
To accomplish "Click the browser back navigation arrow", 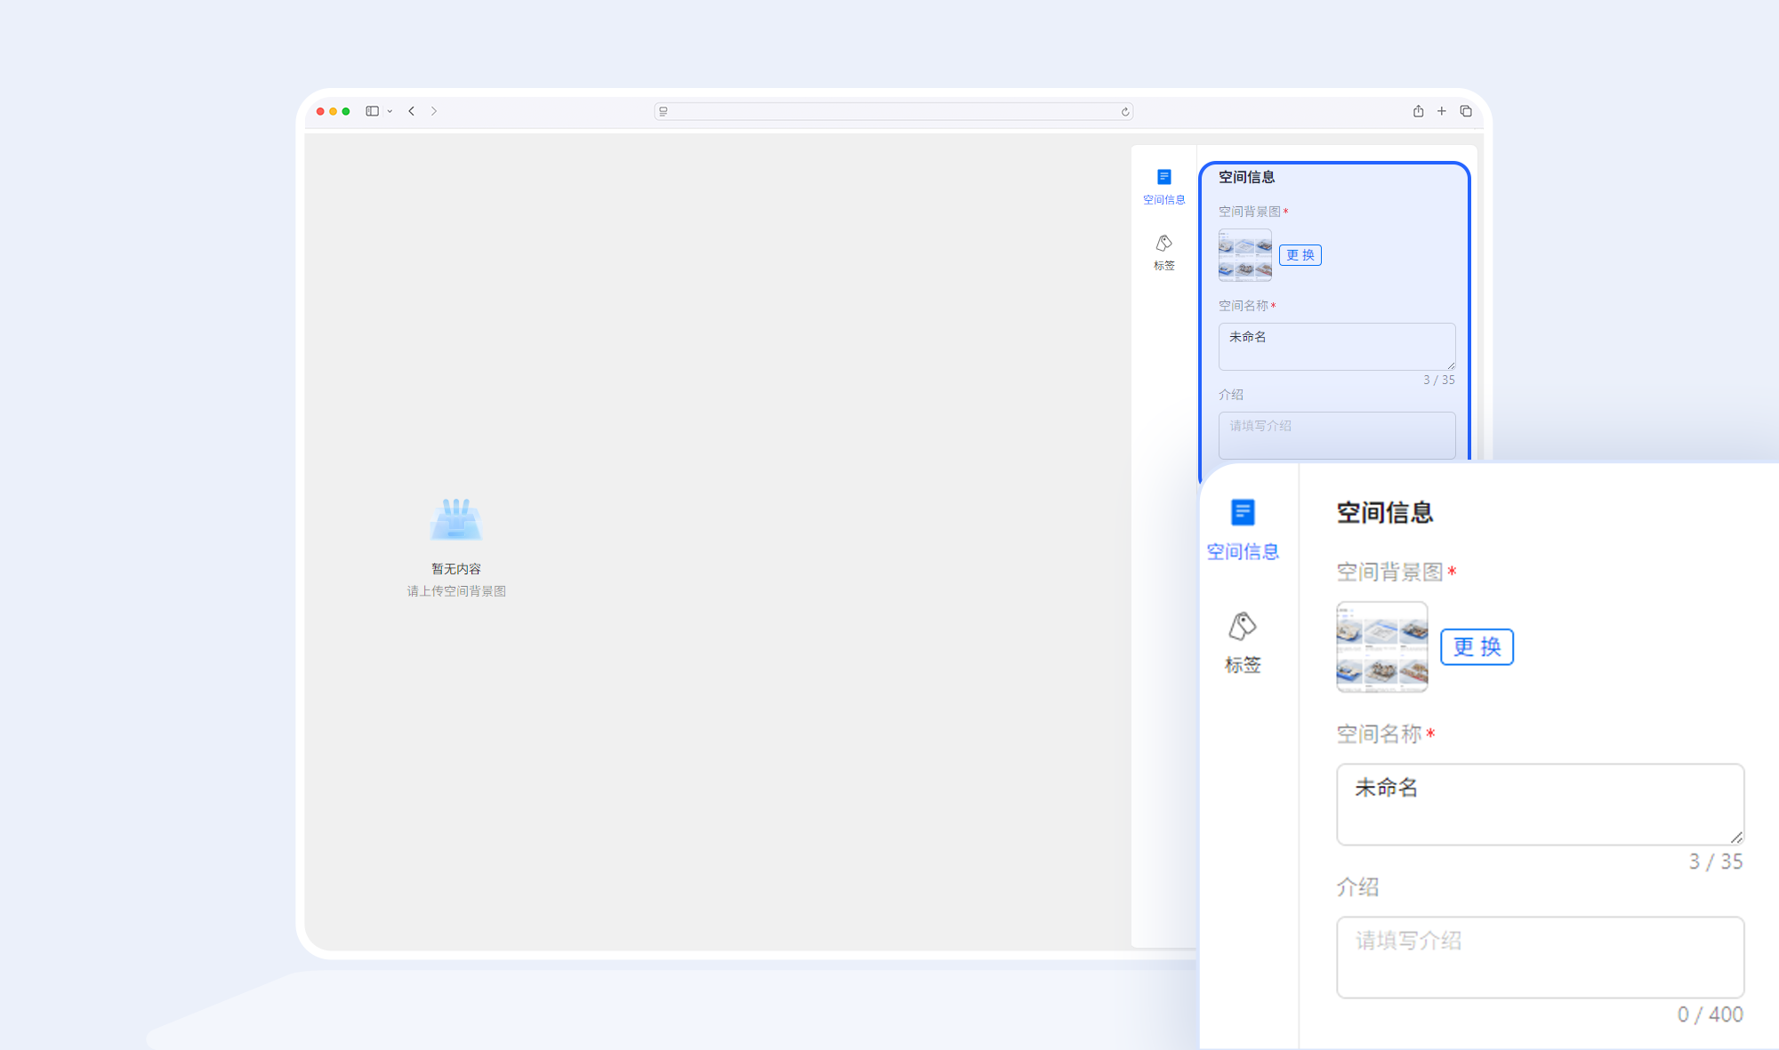I will click(411, 111).
